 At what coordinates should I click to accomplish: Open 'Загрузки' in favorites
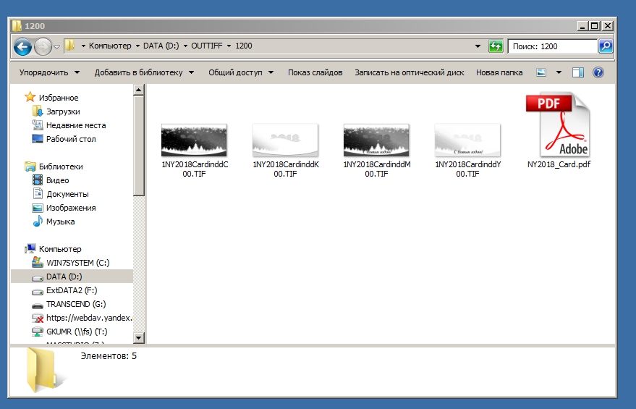click(56, 111)
